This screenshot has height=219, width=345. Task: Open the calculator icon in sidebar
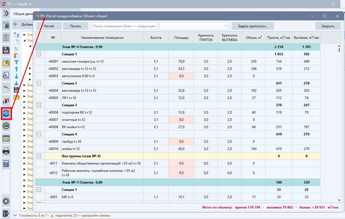[x=6, y=164]
